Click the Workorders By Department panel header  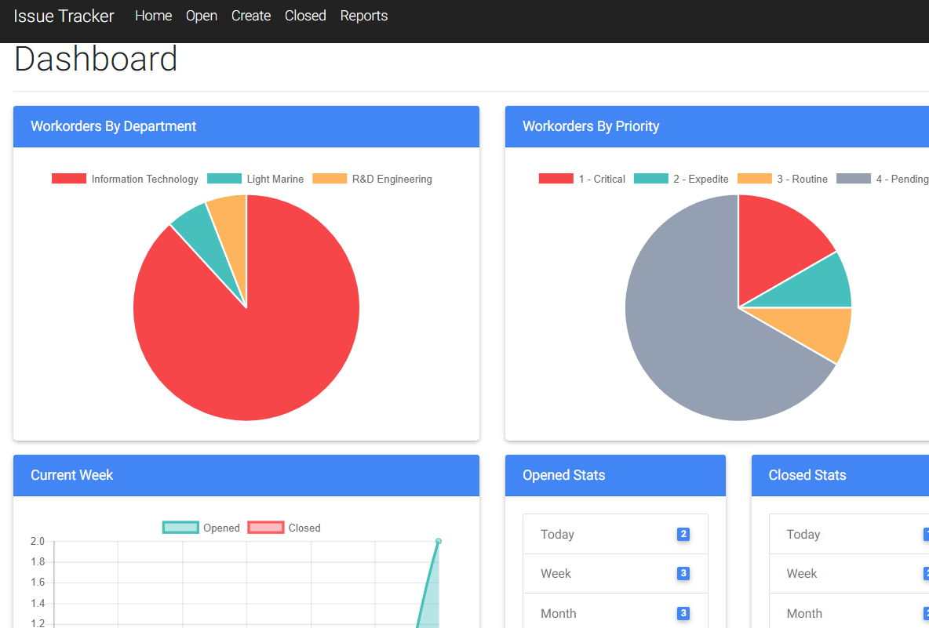click(x=246, y=127)
